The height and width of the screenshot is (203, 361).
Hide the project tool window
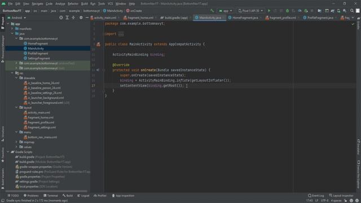click(x=87, y=17)
